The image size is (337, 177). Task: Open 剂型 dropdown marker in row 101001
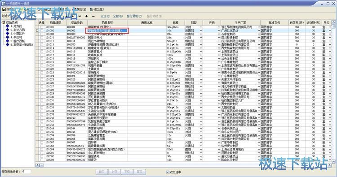(201, 27)
